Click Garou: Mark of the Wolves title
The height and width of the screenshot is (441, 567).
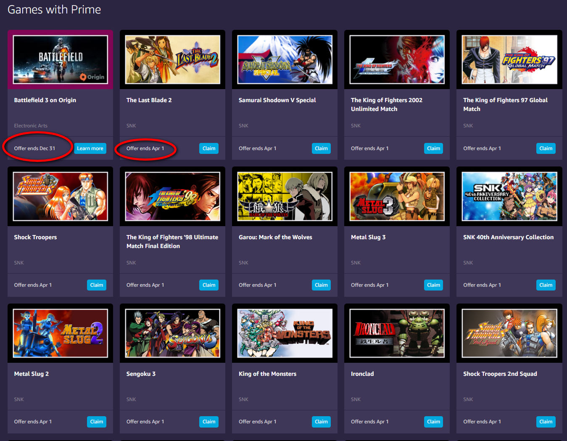click(275, 237)
